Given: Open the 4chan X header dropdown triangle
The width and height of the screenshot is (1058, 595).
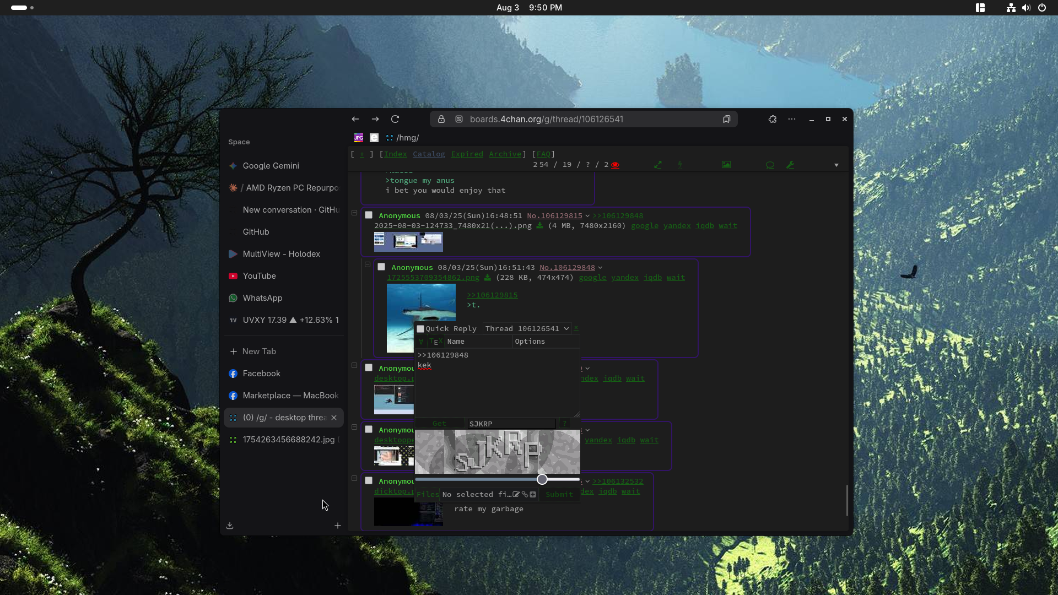Looking at the screenshot, I should [x=836, y=165].
